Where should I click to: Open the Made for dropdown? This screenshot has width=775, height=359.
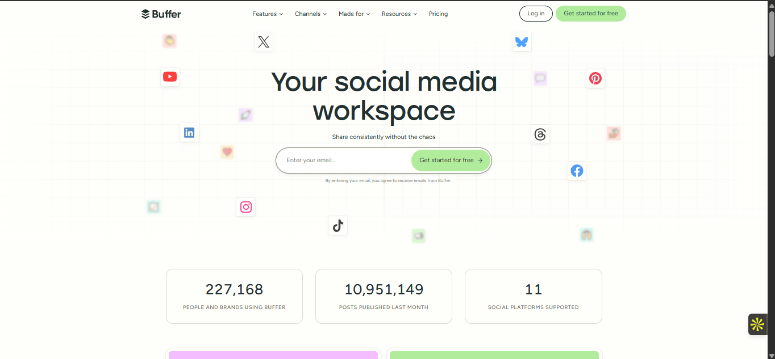point(354,14)
